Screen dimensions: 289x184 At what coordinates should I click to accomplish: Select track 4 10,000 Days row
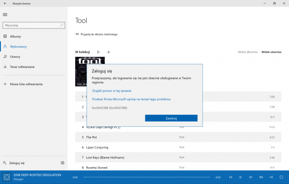178,127
